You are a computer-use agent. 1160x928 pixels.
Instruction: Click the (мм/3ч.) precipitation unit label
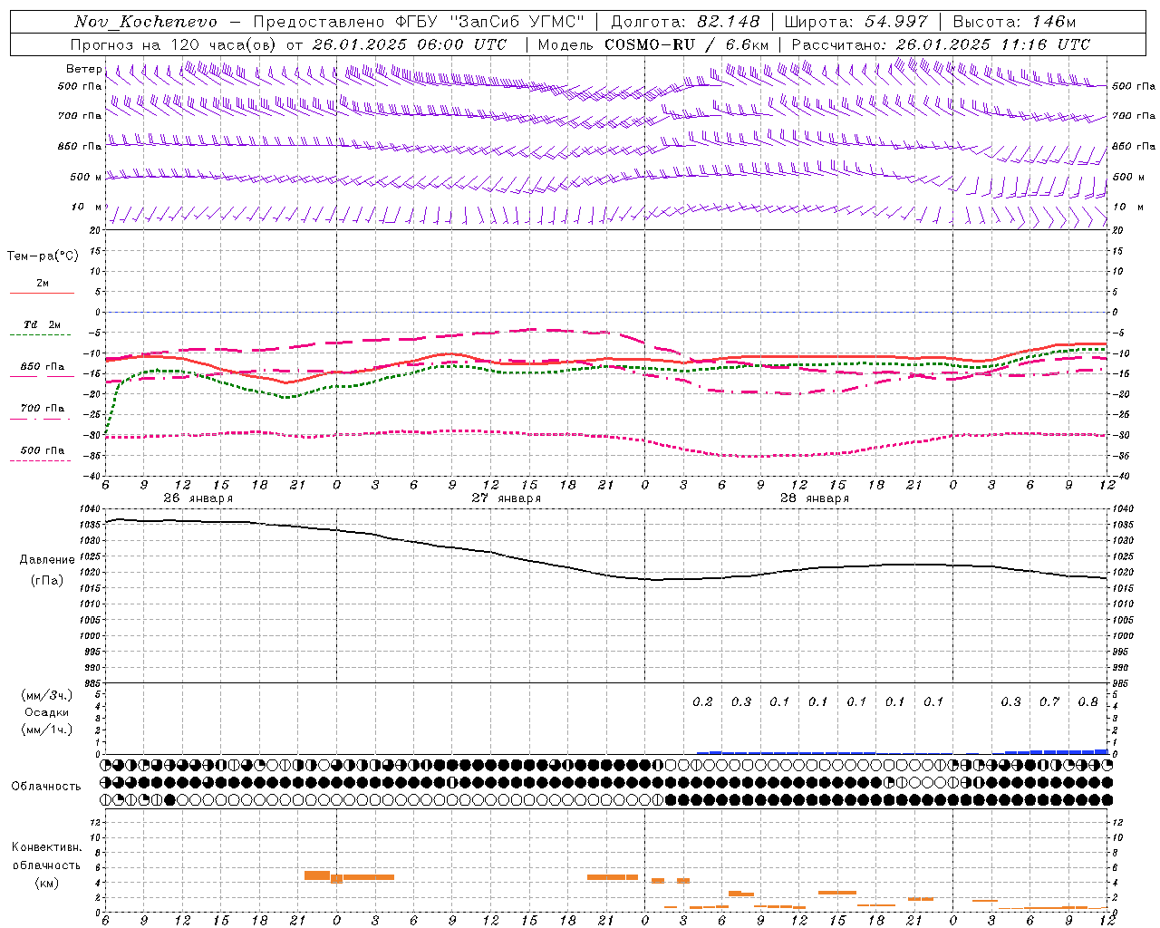[x=47, y=695]
